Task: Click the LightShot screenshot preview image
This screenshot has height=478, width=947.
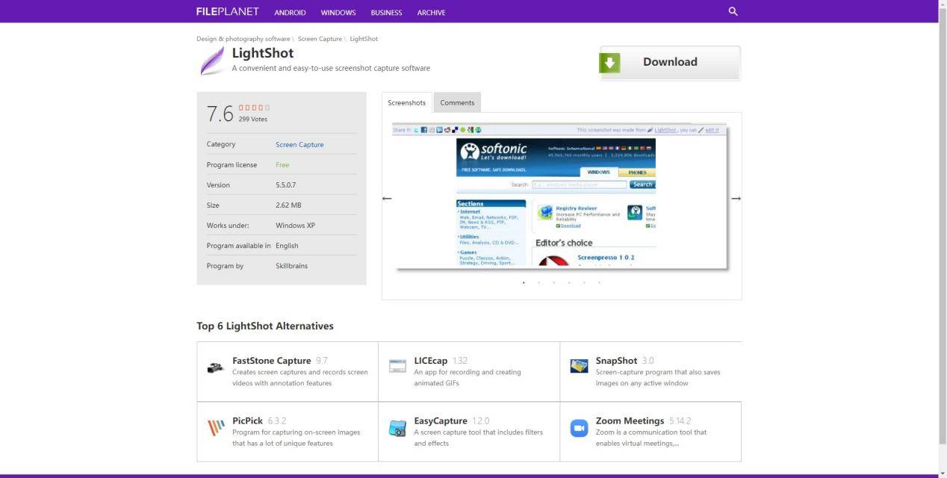Action: click(x=559, y=196)
